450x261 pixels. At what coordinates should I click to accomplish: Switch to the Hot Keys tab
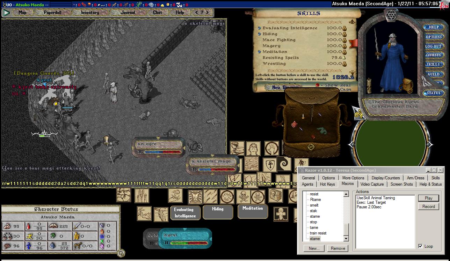click(x=327, y=184)
